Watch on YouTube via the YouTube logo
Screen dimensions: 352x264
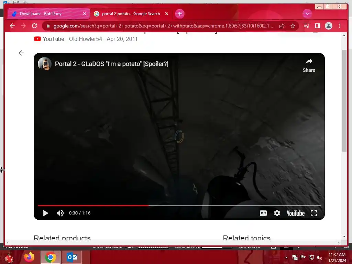pyautogui.click(x=295, y=213)
